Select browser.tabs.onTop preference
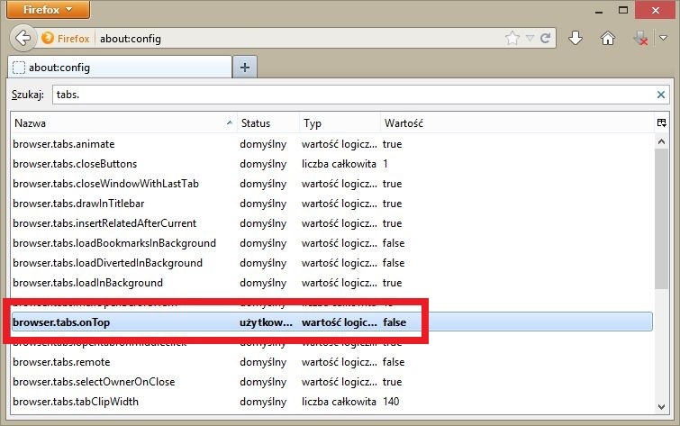 pyautogui.click(x=331, y=322)
